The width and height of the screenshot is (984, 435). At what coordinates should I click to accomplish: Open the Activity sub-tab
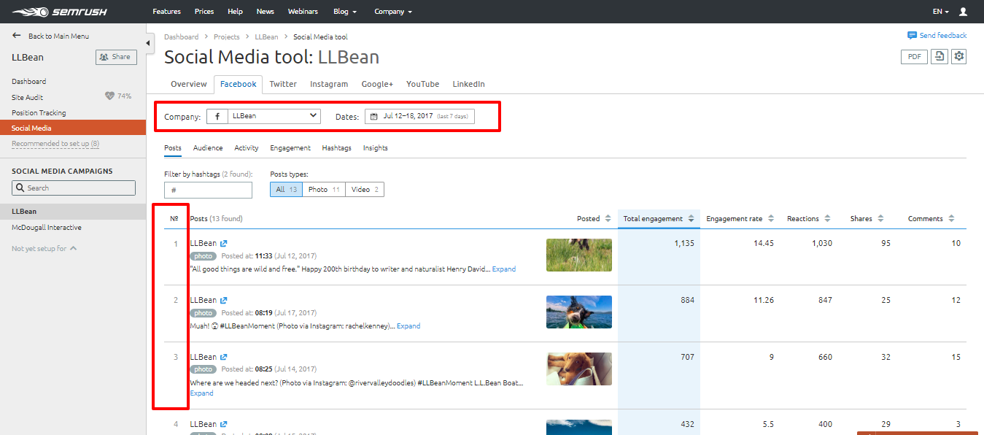247,148
